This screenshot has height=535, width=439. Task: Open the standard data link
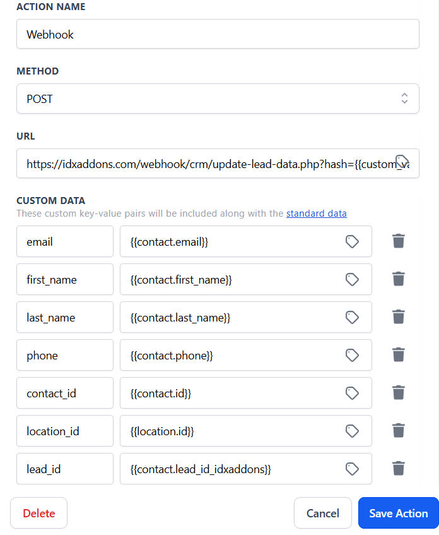click(x=316, y=213)
